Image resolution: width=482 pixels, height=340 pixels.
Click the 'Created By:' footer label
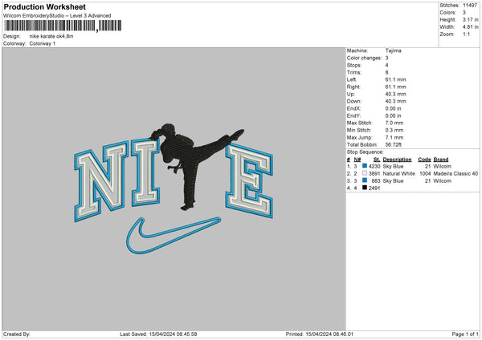[17, 334]
